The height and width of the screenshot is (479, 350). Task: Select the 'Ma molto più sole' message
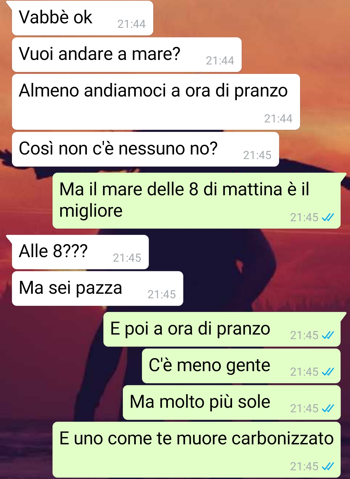[232, 403]
